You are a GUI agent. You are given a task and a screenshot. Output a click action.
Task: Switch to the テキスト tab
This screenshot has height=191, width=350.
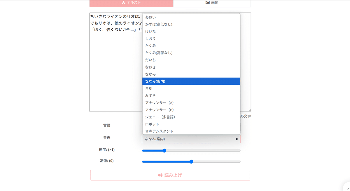click(131, 3)
